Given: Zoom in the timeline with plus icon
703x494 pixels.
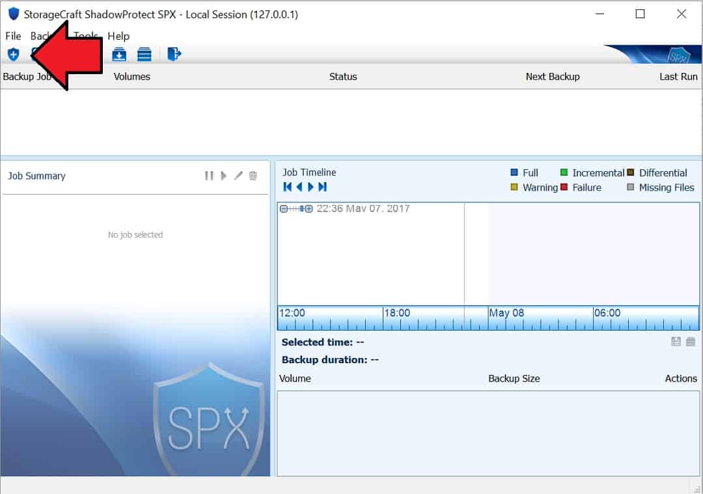Looking at the screenshot, I should click(x=309, y=209).
